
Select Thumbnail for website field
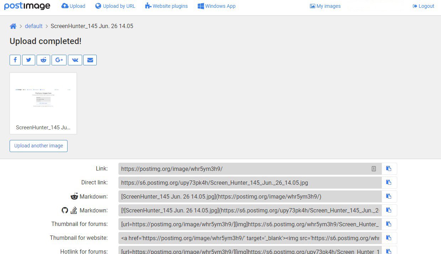click(x=250, y=238)
